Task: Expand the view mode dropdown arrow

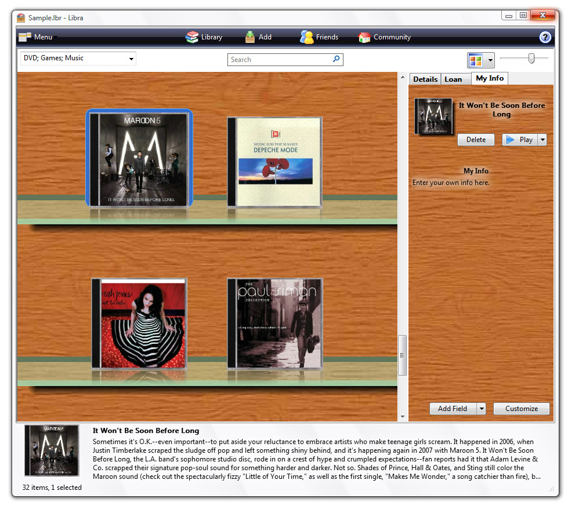Action: (x=490, y=60)
